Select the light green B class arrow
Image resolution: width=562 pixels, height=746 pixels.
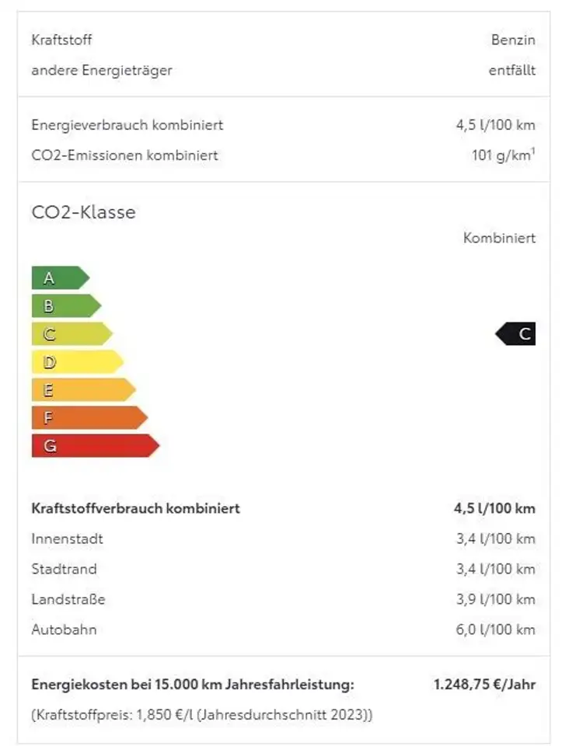coord(65,306)
